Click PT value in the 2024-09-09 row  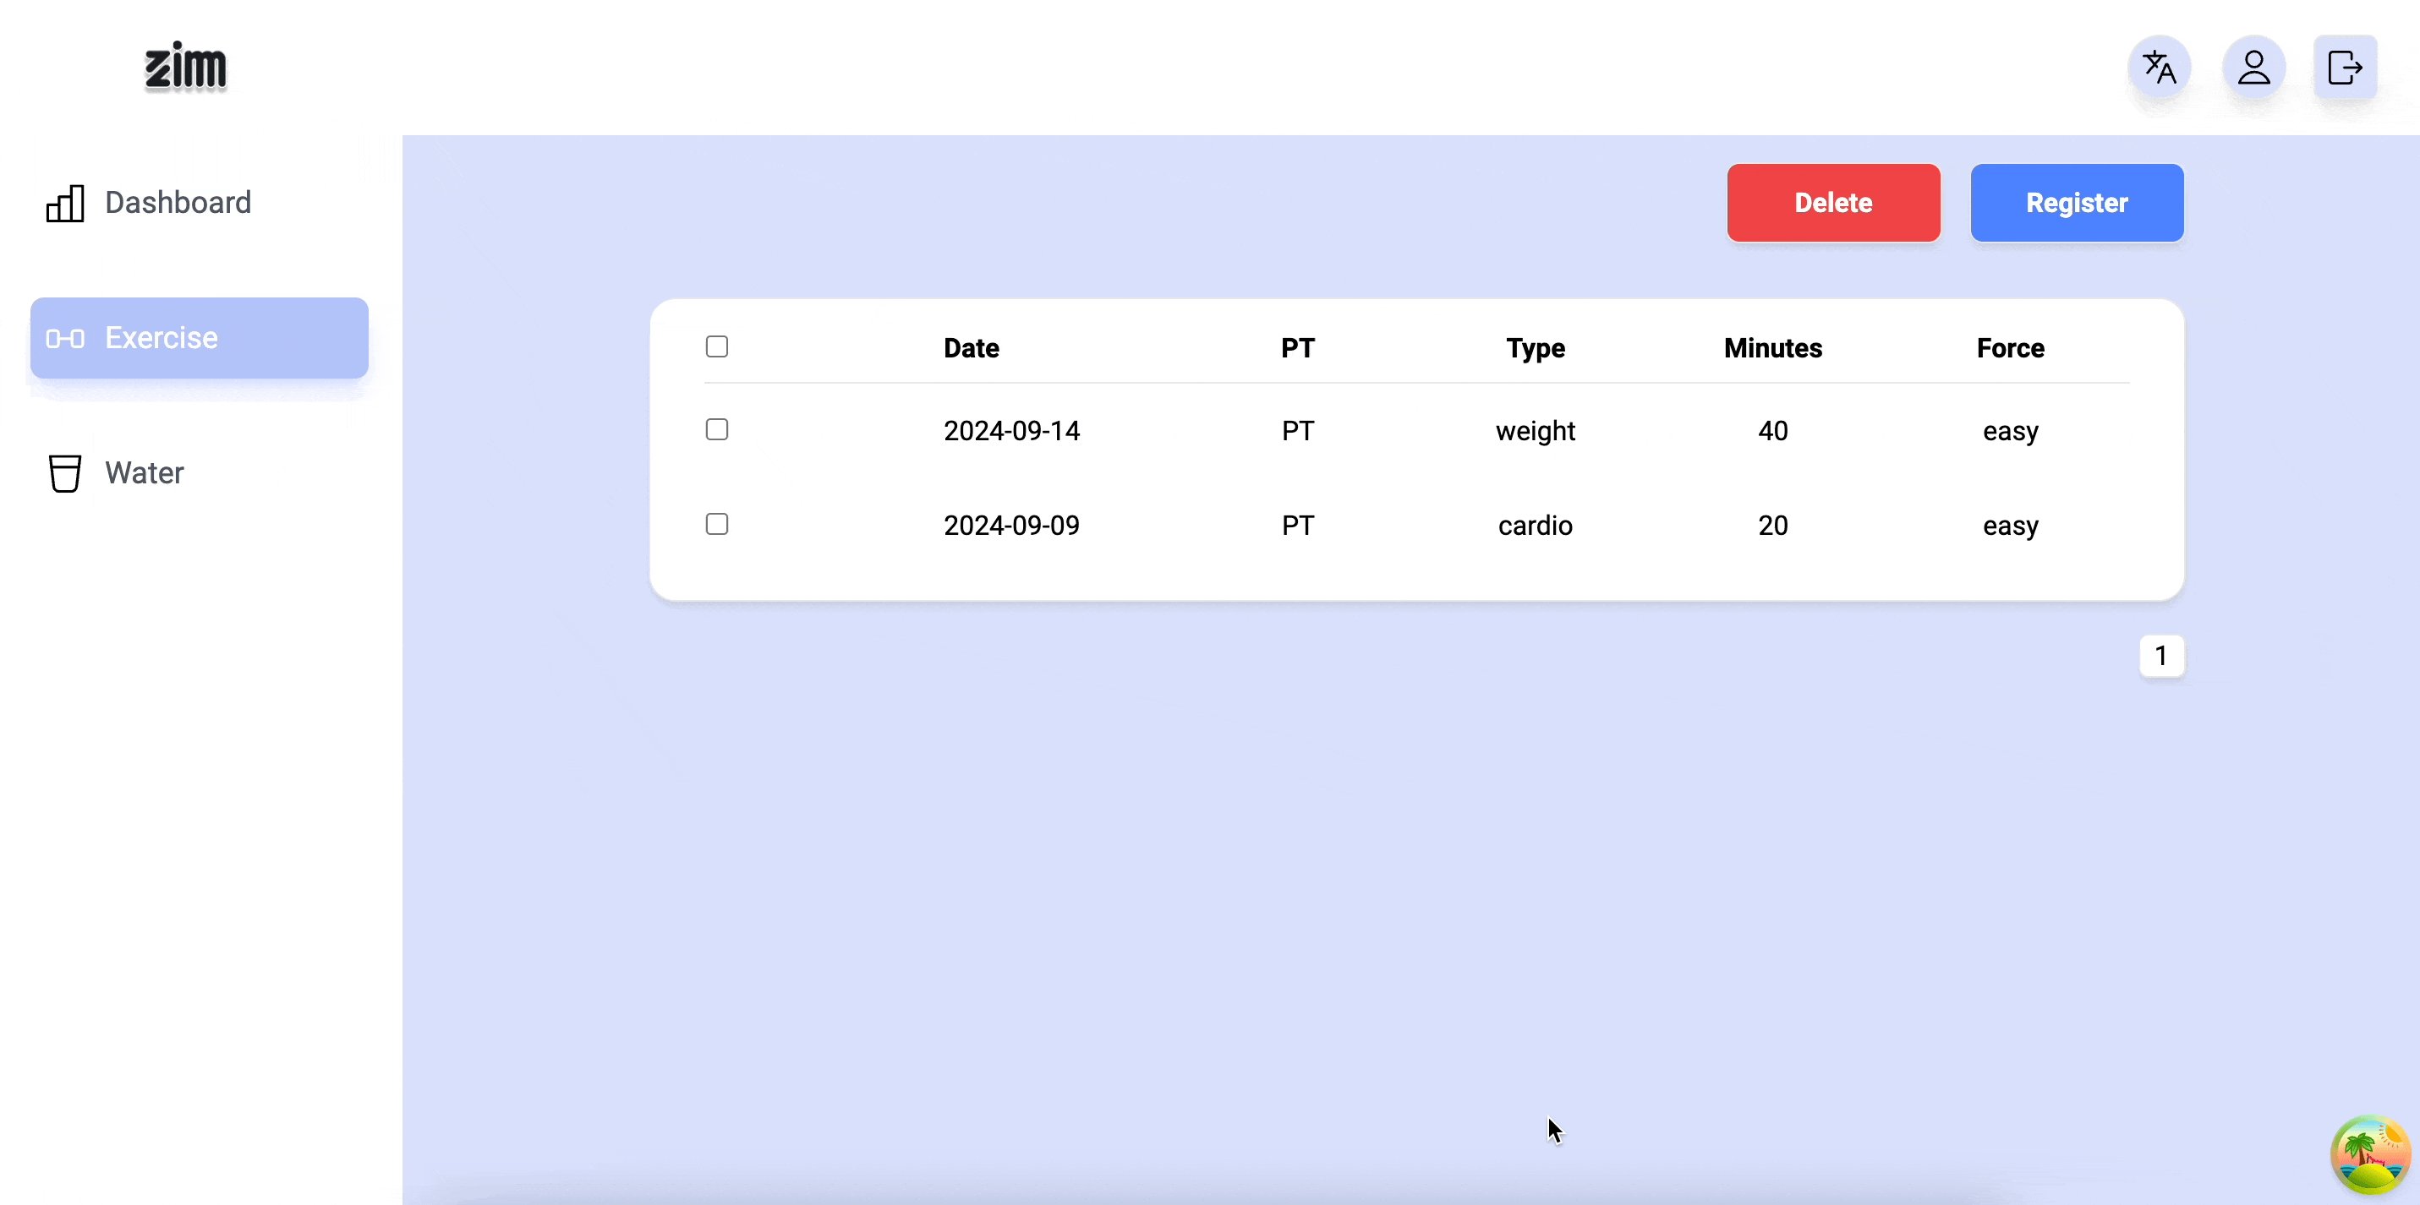click(x=1297, y=526)
